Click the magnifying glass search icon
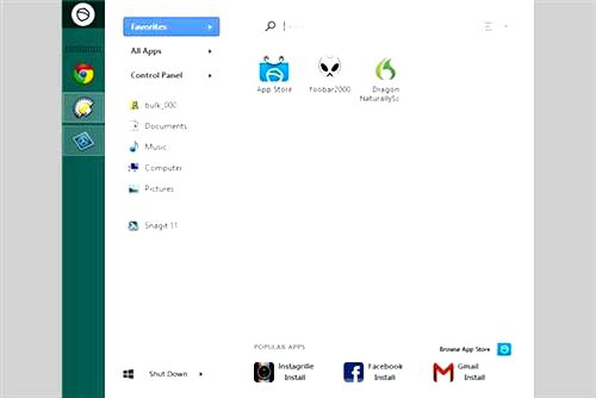The image size is (596, 398). pos(270,26)
